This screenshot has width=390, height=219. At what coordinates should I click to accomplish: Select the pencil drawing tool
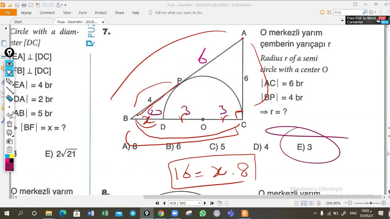point(9,82)
